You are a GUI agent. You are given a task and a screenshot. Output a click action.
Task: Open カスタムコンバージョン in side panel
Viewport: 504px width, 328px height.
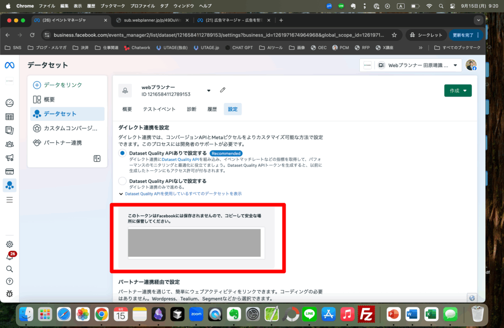(x=67, y=129)
